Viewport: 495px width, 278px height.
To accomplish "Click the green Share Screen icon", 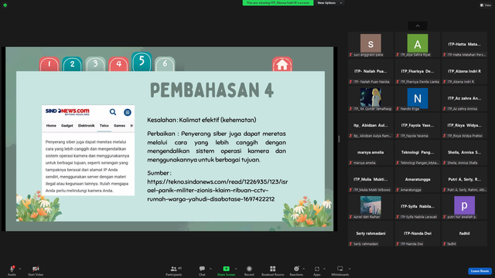I will tap(227, 269).
